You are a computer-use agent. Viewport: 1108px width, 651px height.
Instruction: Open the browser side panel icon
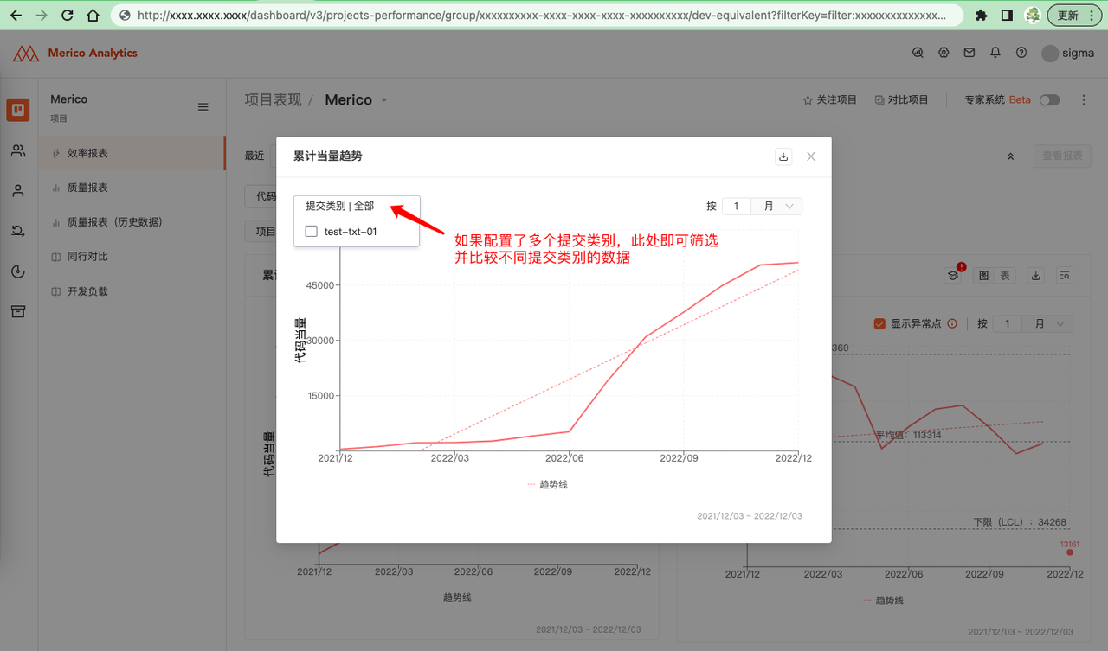1007,16
